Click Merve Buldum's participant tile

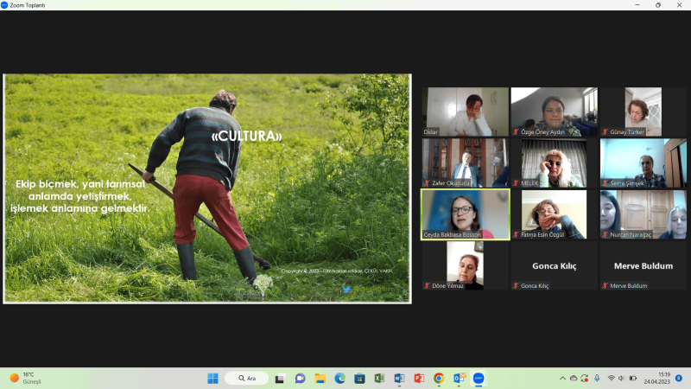tap(643, 265)
